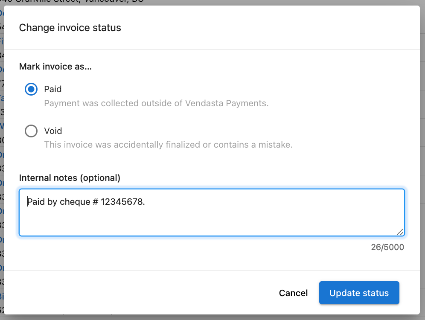Confirm with the Update status button
The width and height of the screenshot is (425, 320).
point(359,293)
